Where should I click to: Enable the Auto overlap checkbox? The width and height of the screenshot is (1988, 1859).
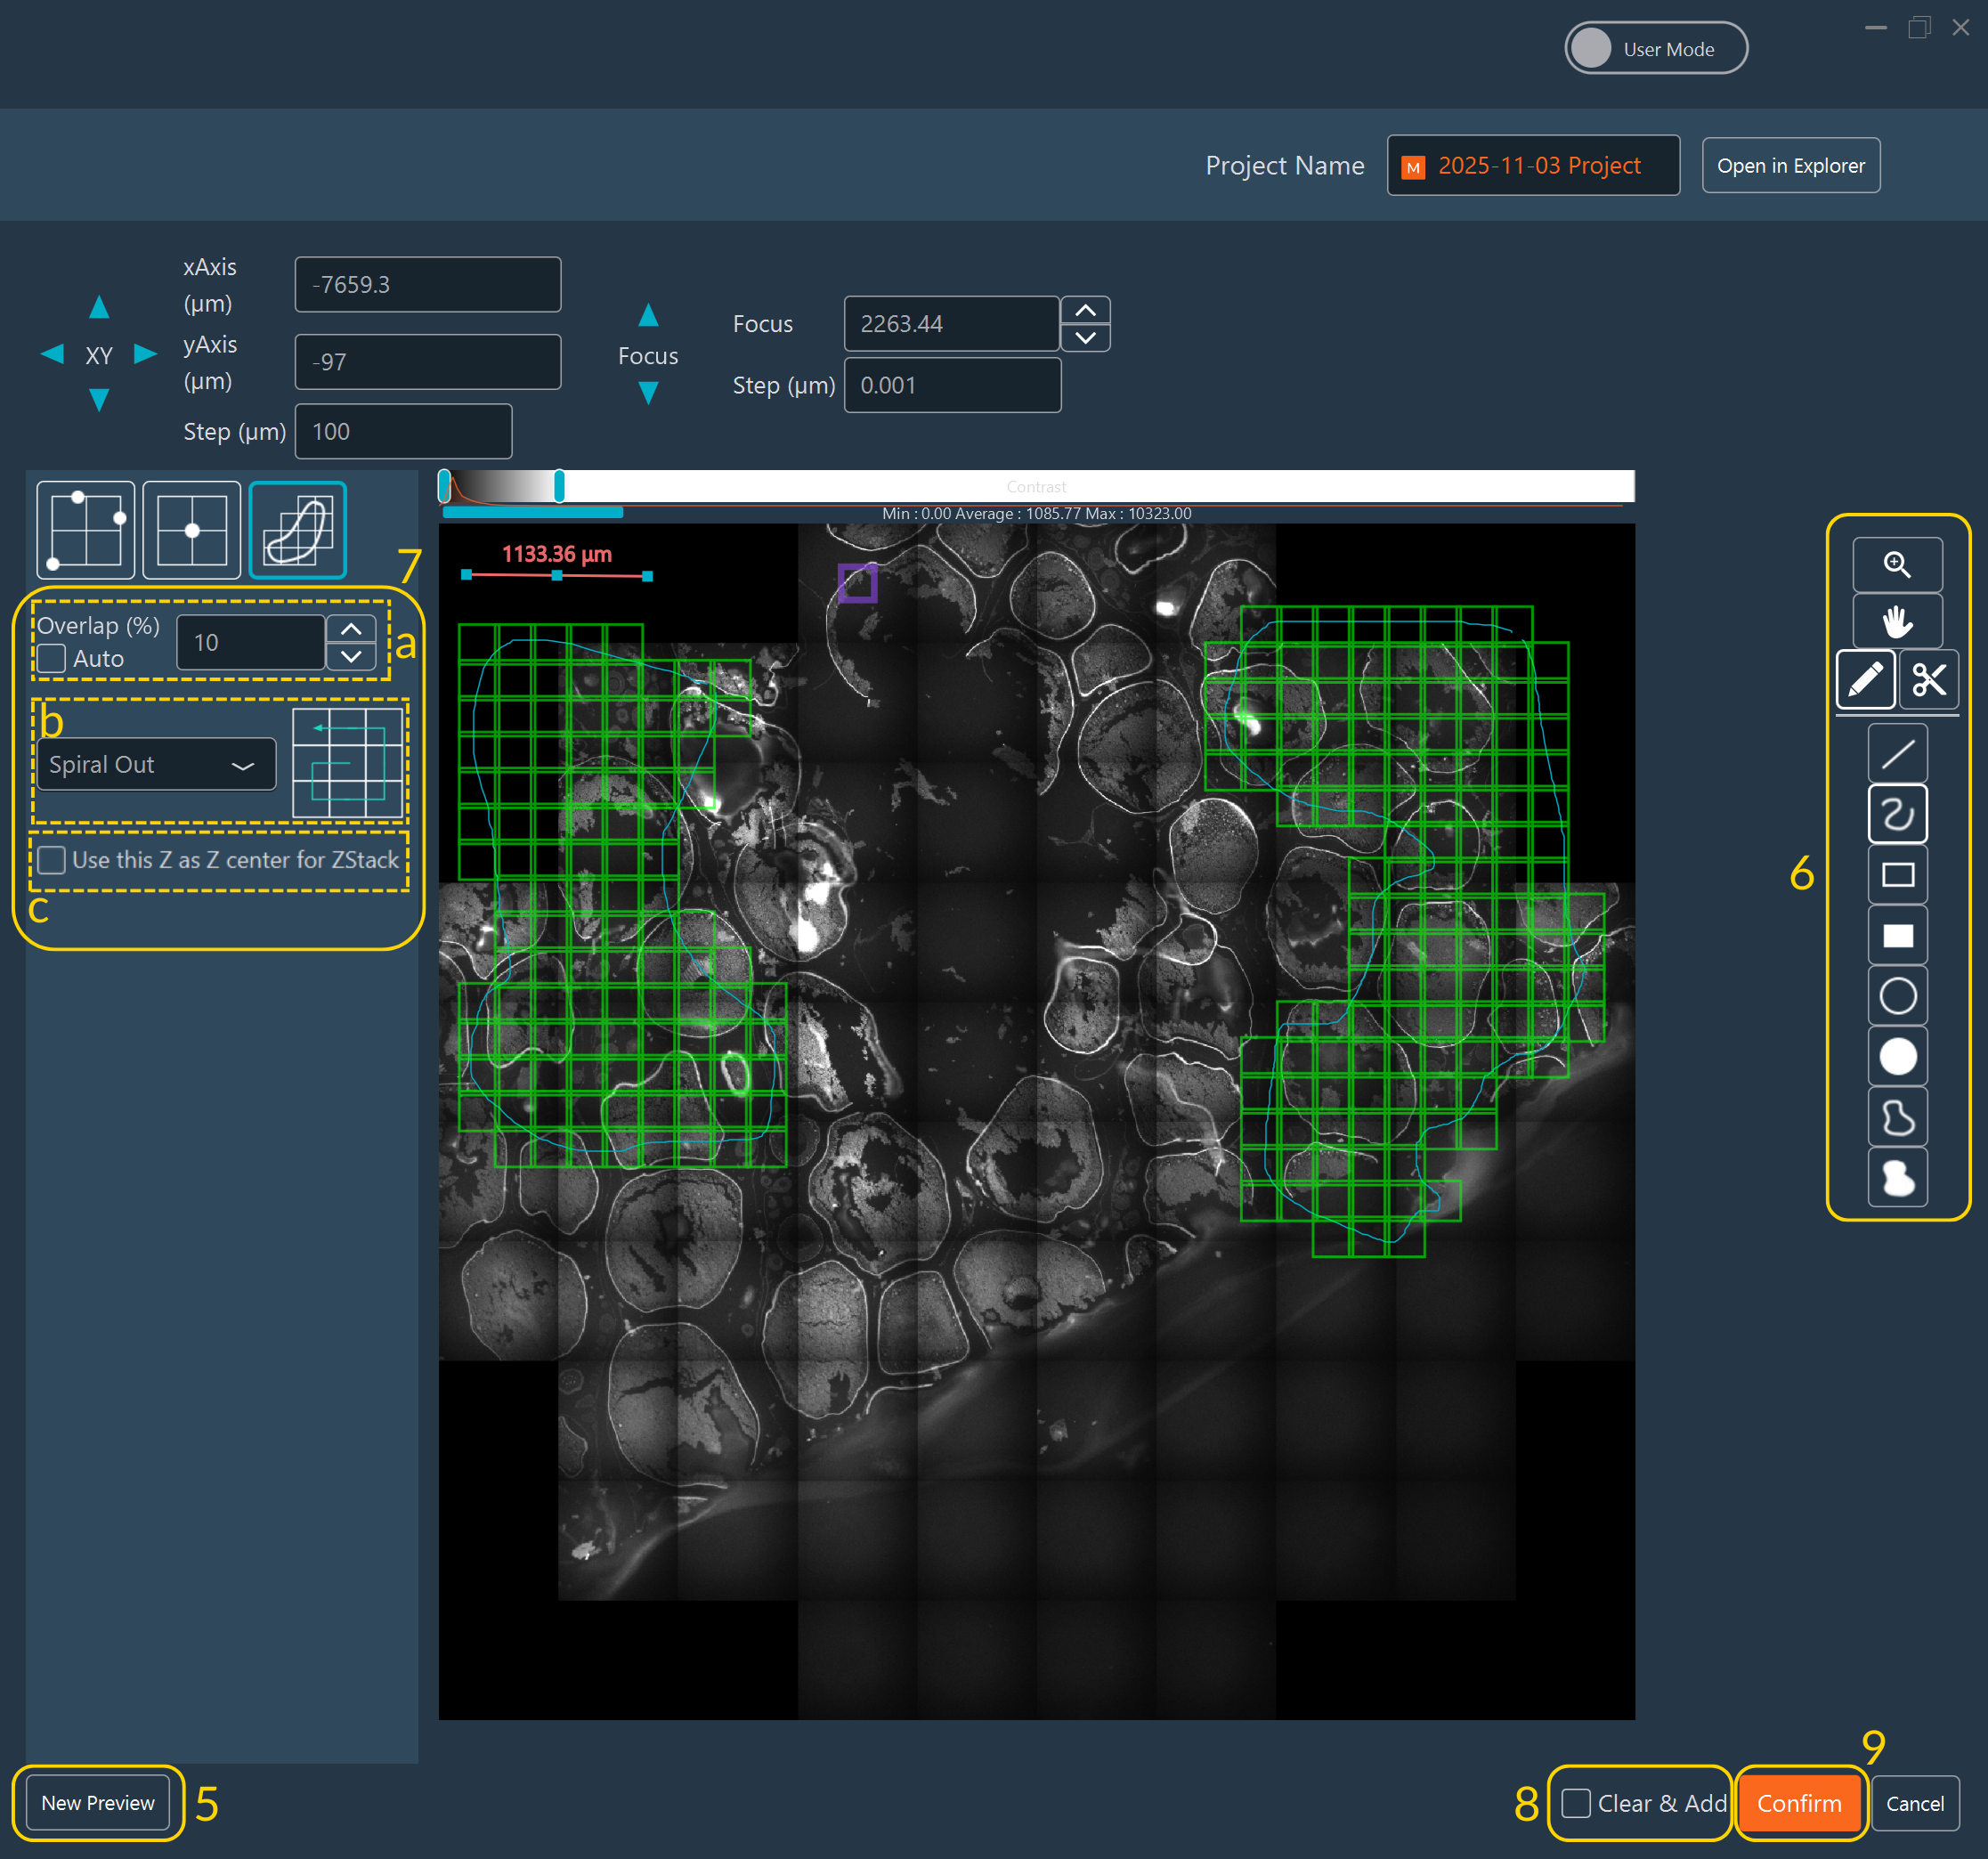(52, 659)
